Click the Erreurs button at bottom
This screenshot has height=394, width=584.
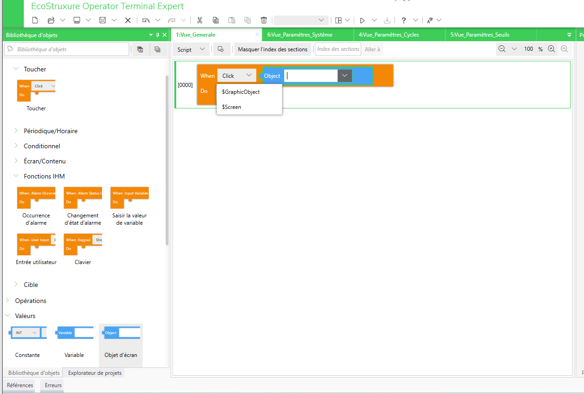coord(53,385)
